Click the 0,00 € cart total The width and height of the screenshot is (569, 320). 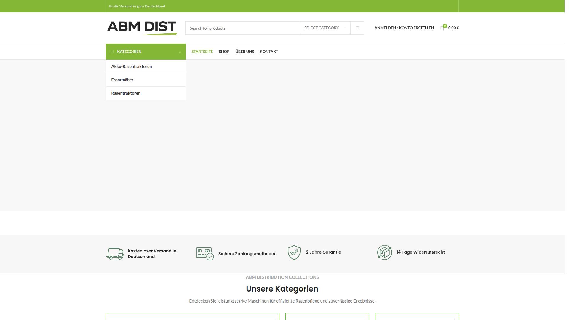453,28
